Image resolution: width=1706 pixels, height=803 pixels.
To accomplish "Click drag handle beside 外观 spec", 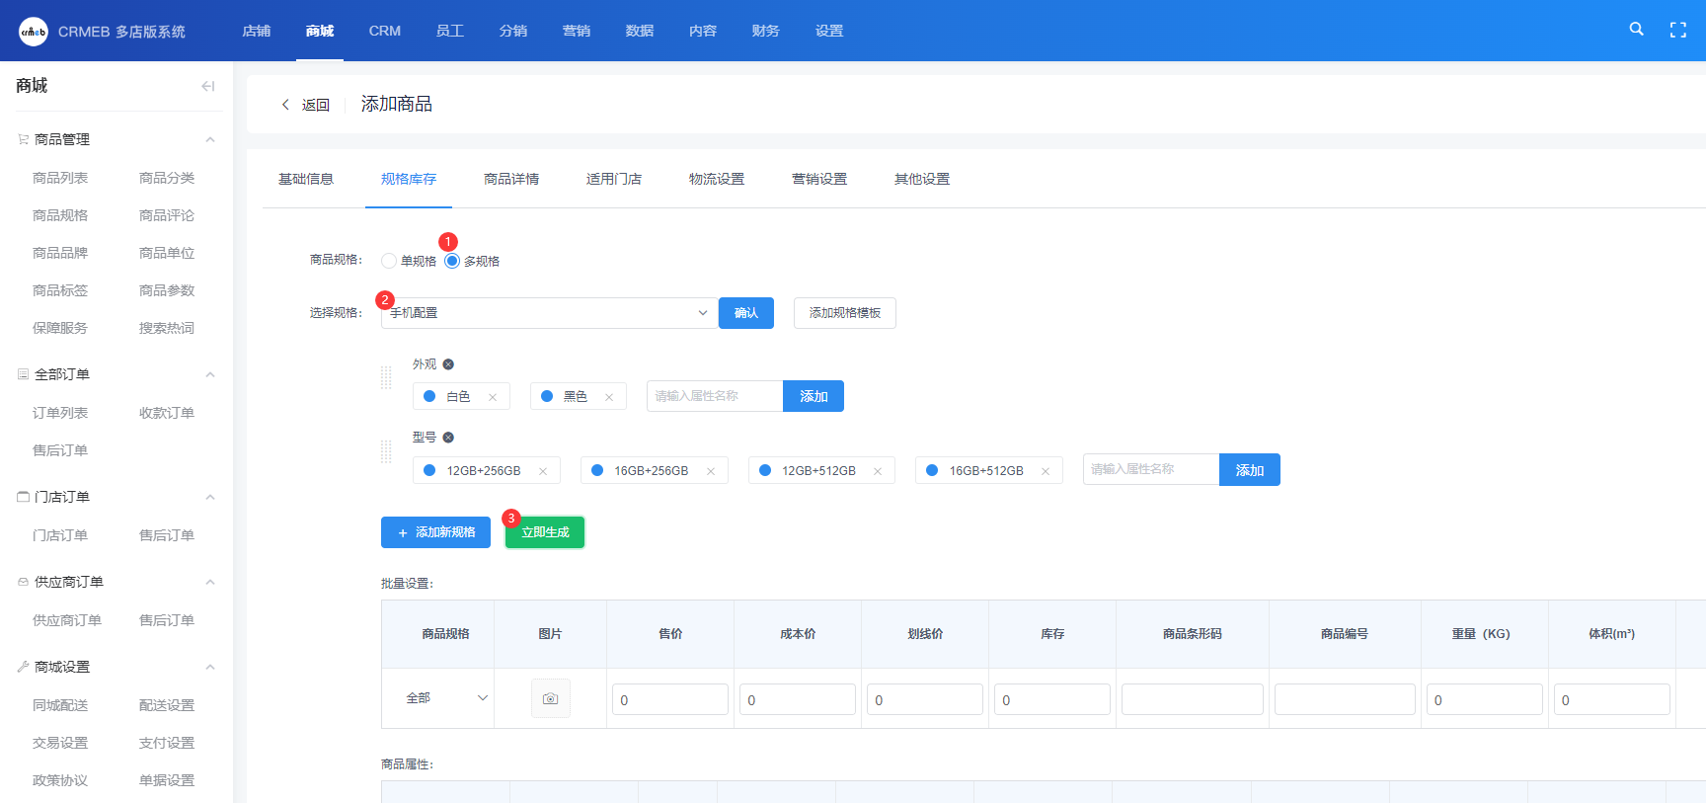I will [386, 377].
